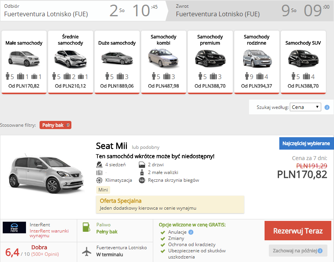This screenshot has height=262, width=334.
Task: Click the large luggage icon below the seat icon
Action: (x=99, y=172)
